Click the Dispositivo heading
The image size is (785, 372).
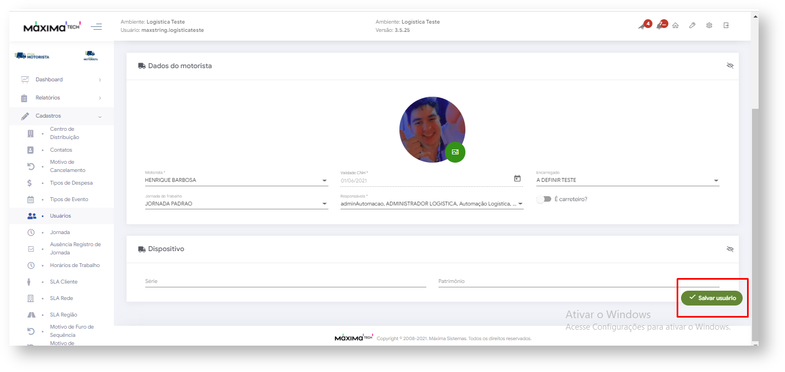point(166,249)
